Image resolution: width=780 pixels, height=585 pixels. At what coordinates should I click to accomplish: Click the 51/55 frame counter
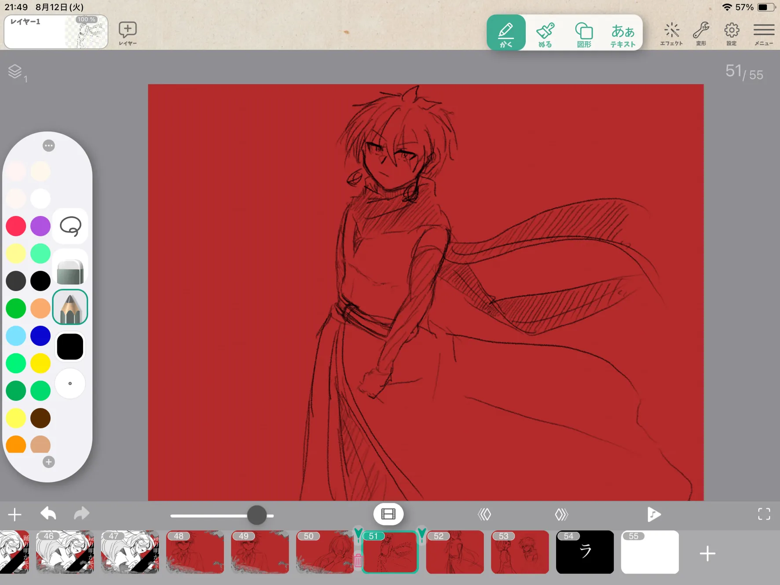click(744, 72)
